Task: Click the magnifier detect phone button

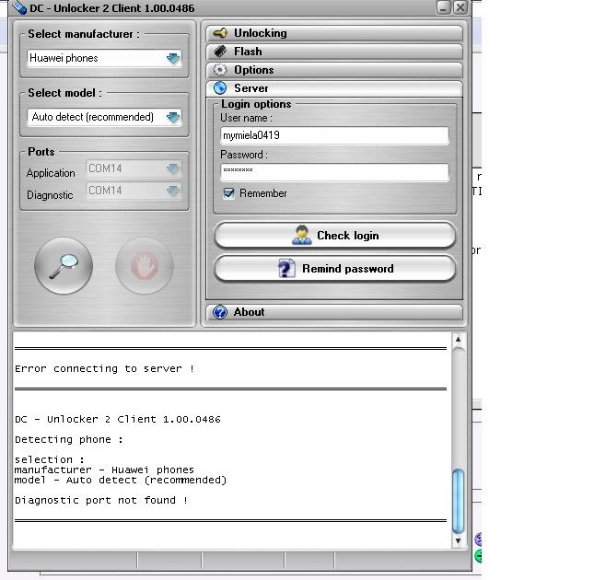Action: (x=64, y=267)
